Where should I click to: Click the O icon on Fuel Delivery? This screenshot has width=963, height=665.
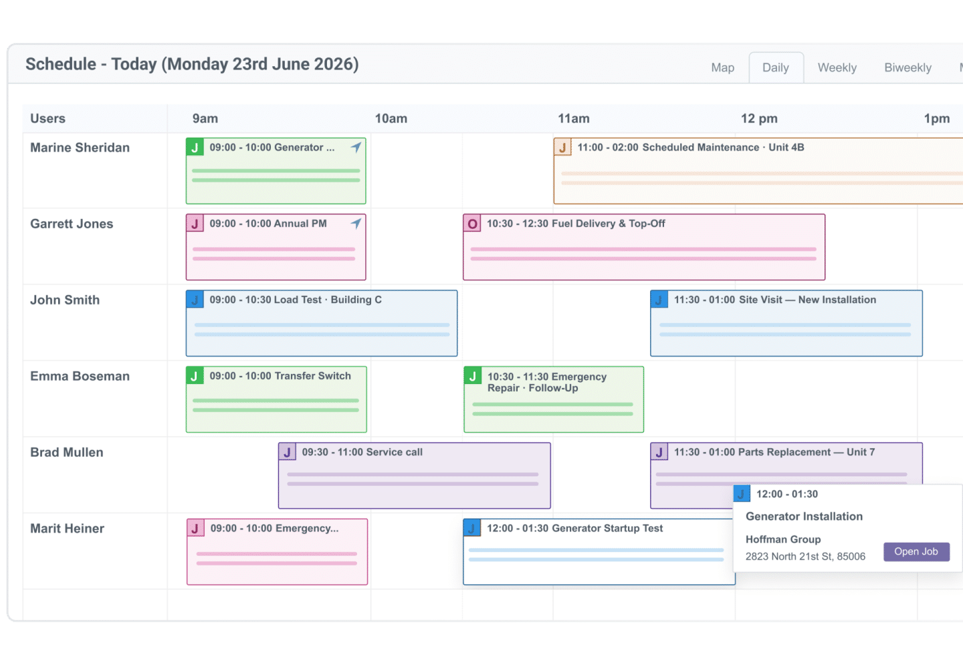tap(472, 223)
